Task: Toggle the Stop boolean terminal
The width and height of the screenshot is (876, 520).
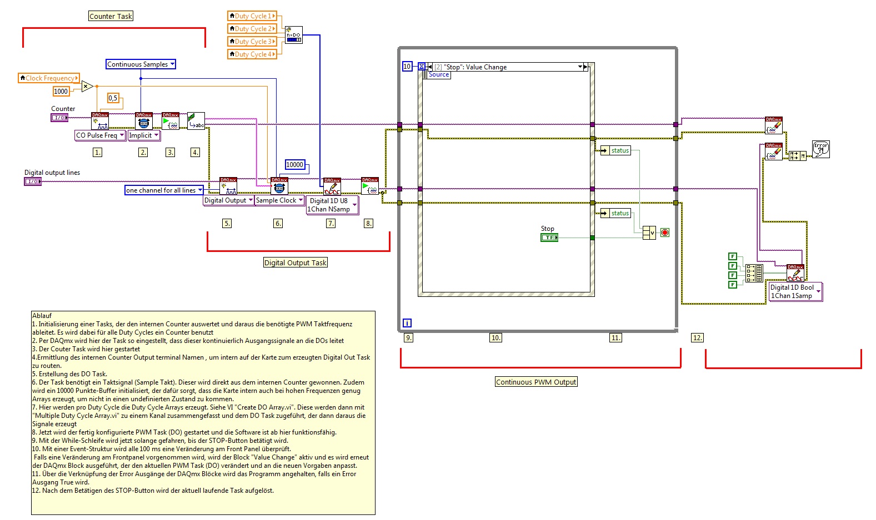Action: [549, 238]
